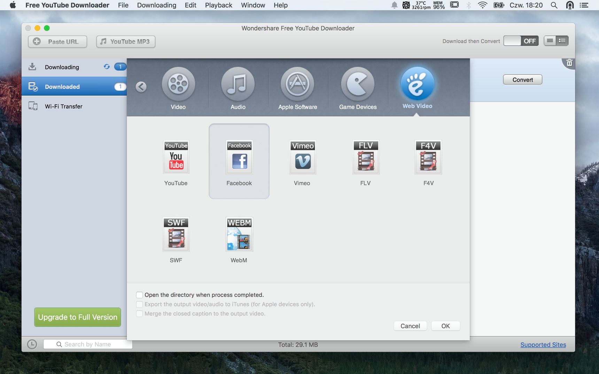This screenshot has height=374, width=599.
Task: Open Notification Center list icon
Action: click(x=584, y=5)
